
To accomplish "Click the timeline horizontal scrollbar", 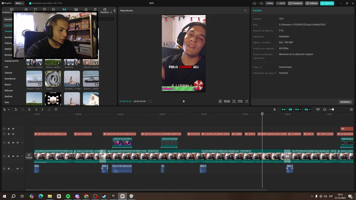I will coord(146,190).
